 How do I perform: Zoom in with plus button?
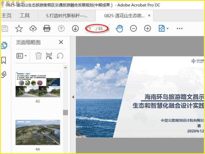point(148,28)
